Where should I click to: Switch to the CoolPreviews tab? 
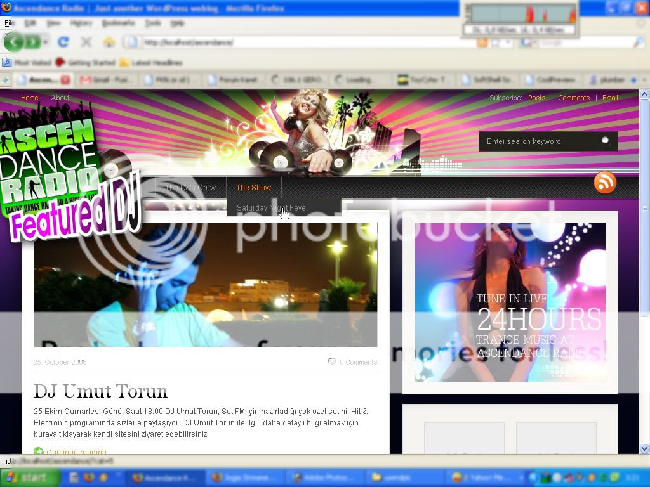click(551, 79)
